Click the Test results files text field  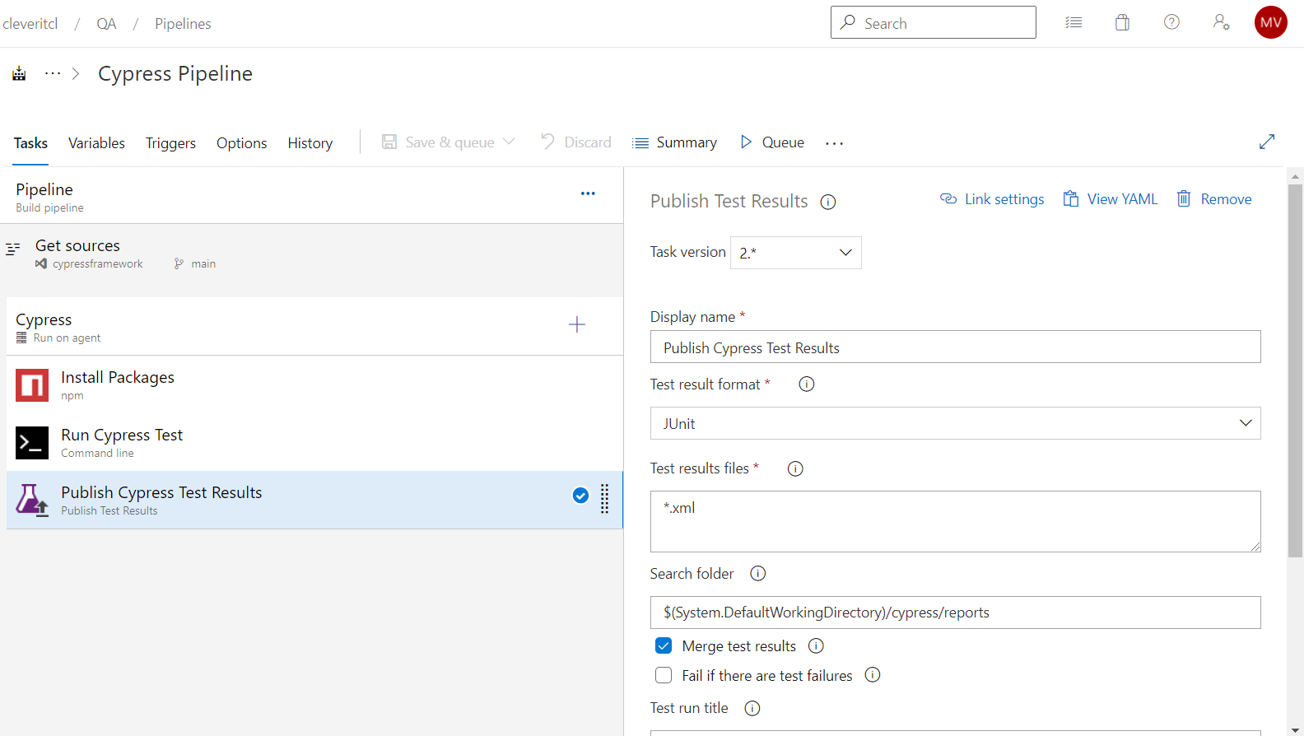tap(955, 521)
